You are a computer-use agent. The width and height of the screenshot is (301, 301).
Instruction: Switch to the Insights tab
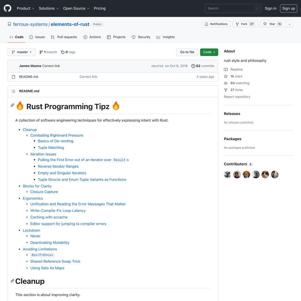pos(166,37)
